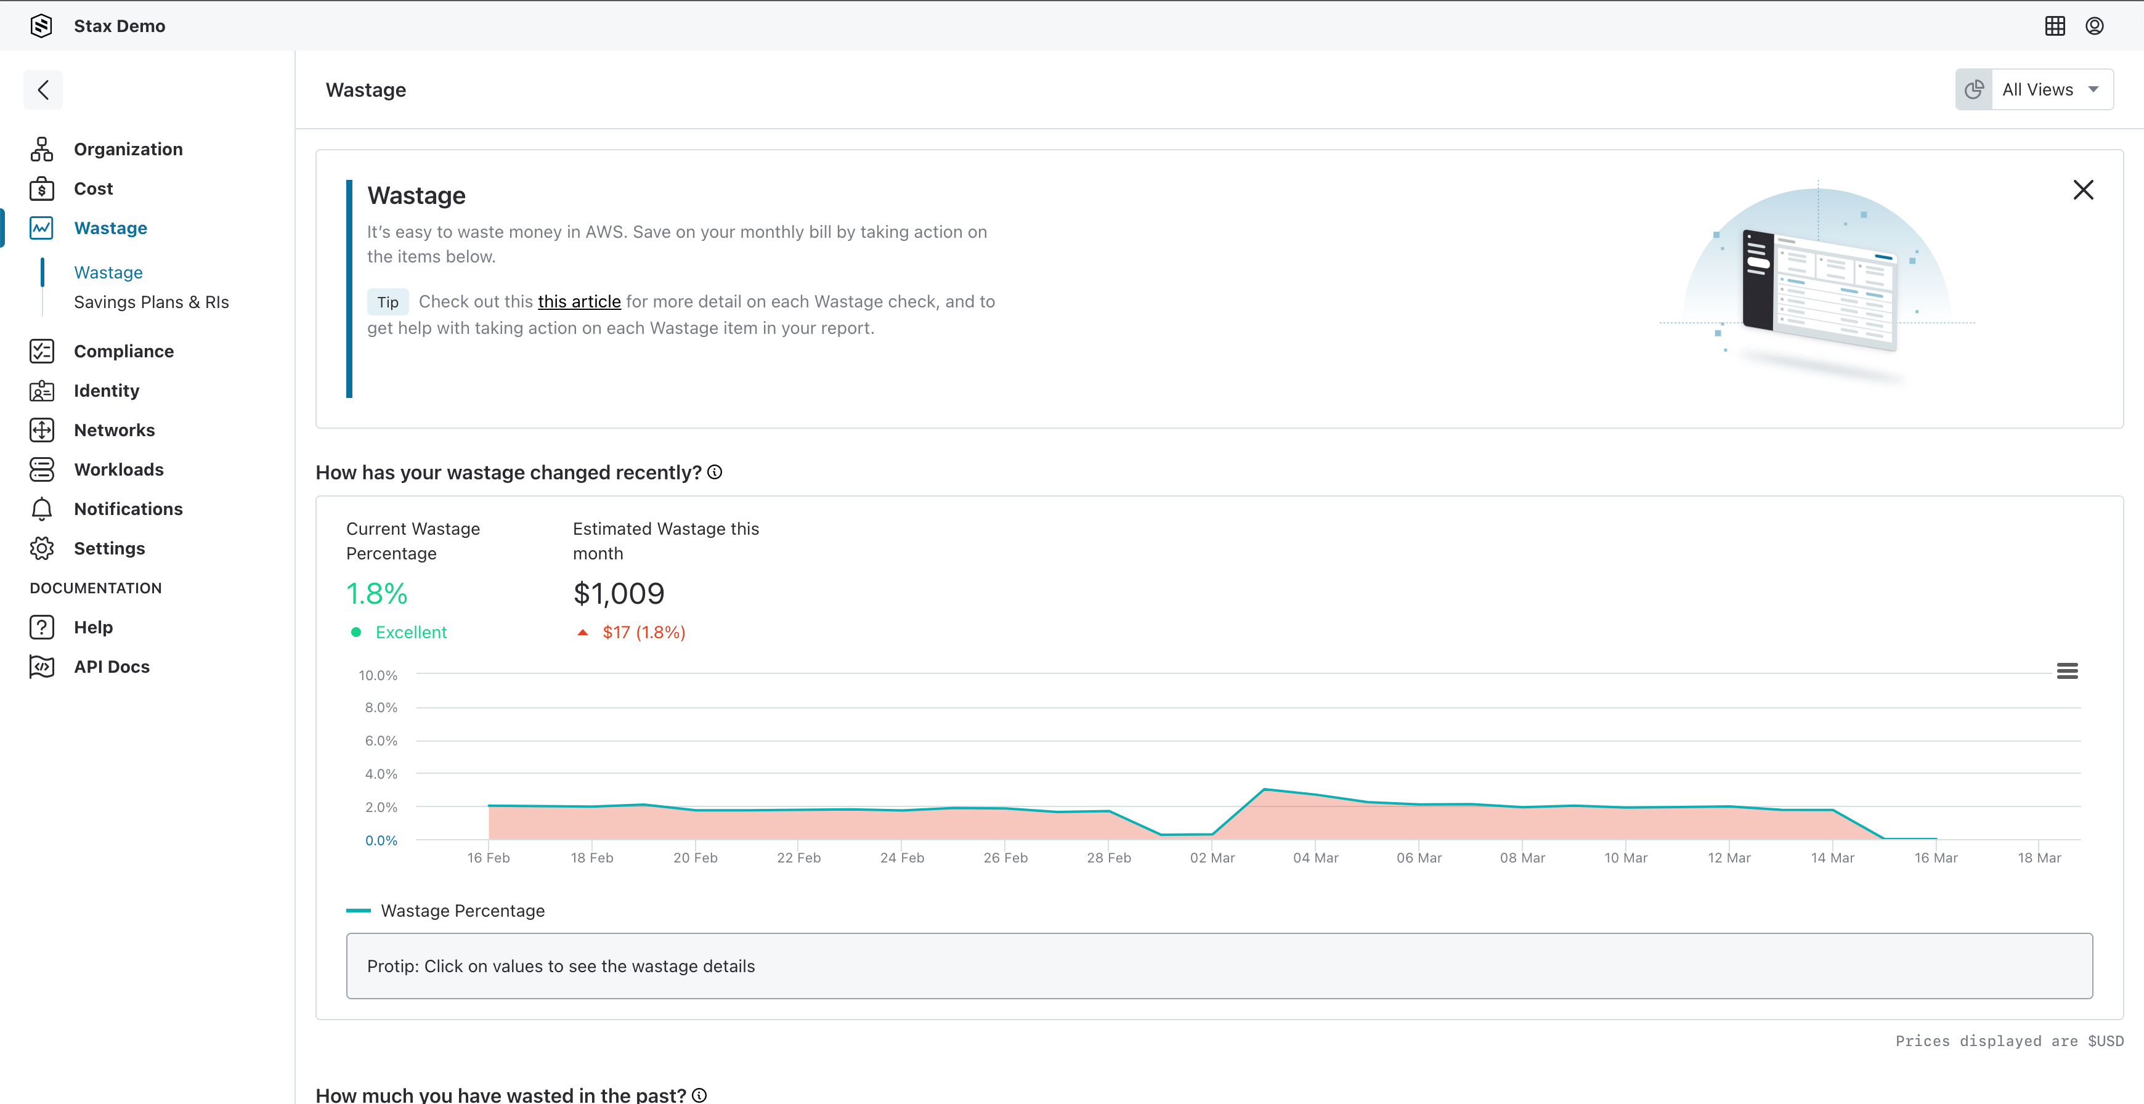Click the Identity sidebar icon
This screenshot has height=1104, width=2144.
pos(43,390)
